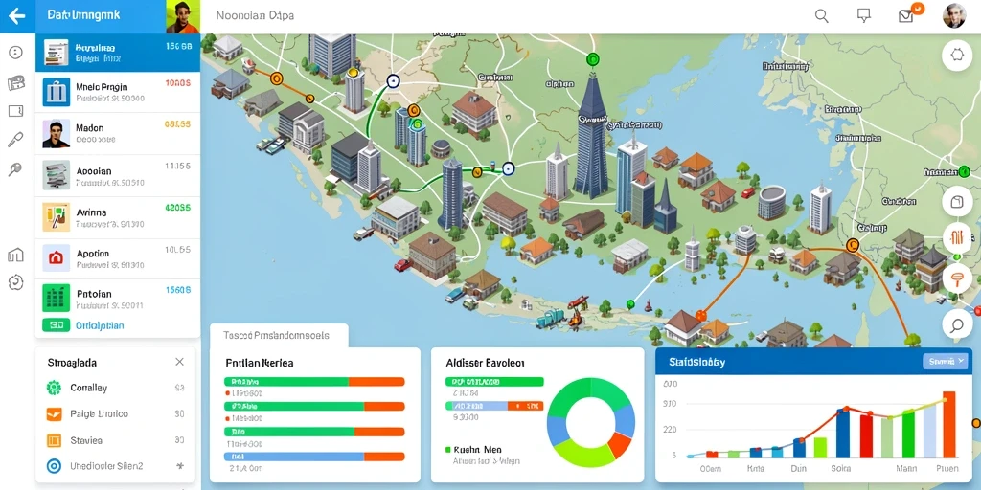This screenshot has height=490, width=981.
Task: Click the blue back arrow button
Action: coord(17,15)
